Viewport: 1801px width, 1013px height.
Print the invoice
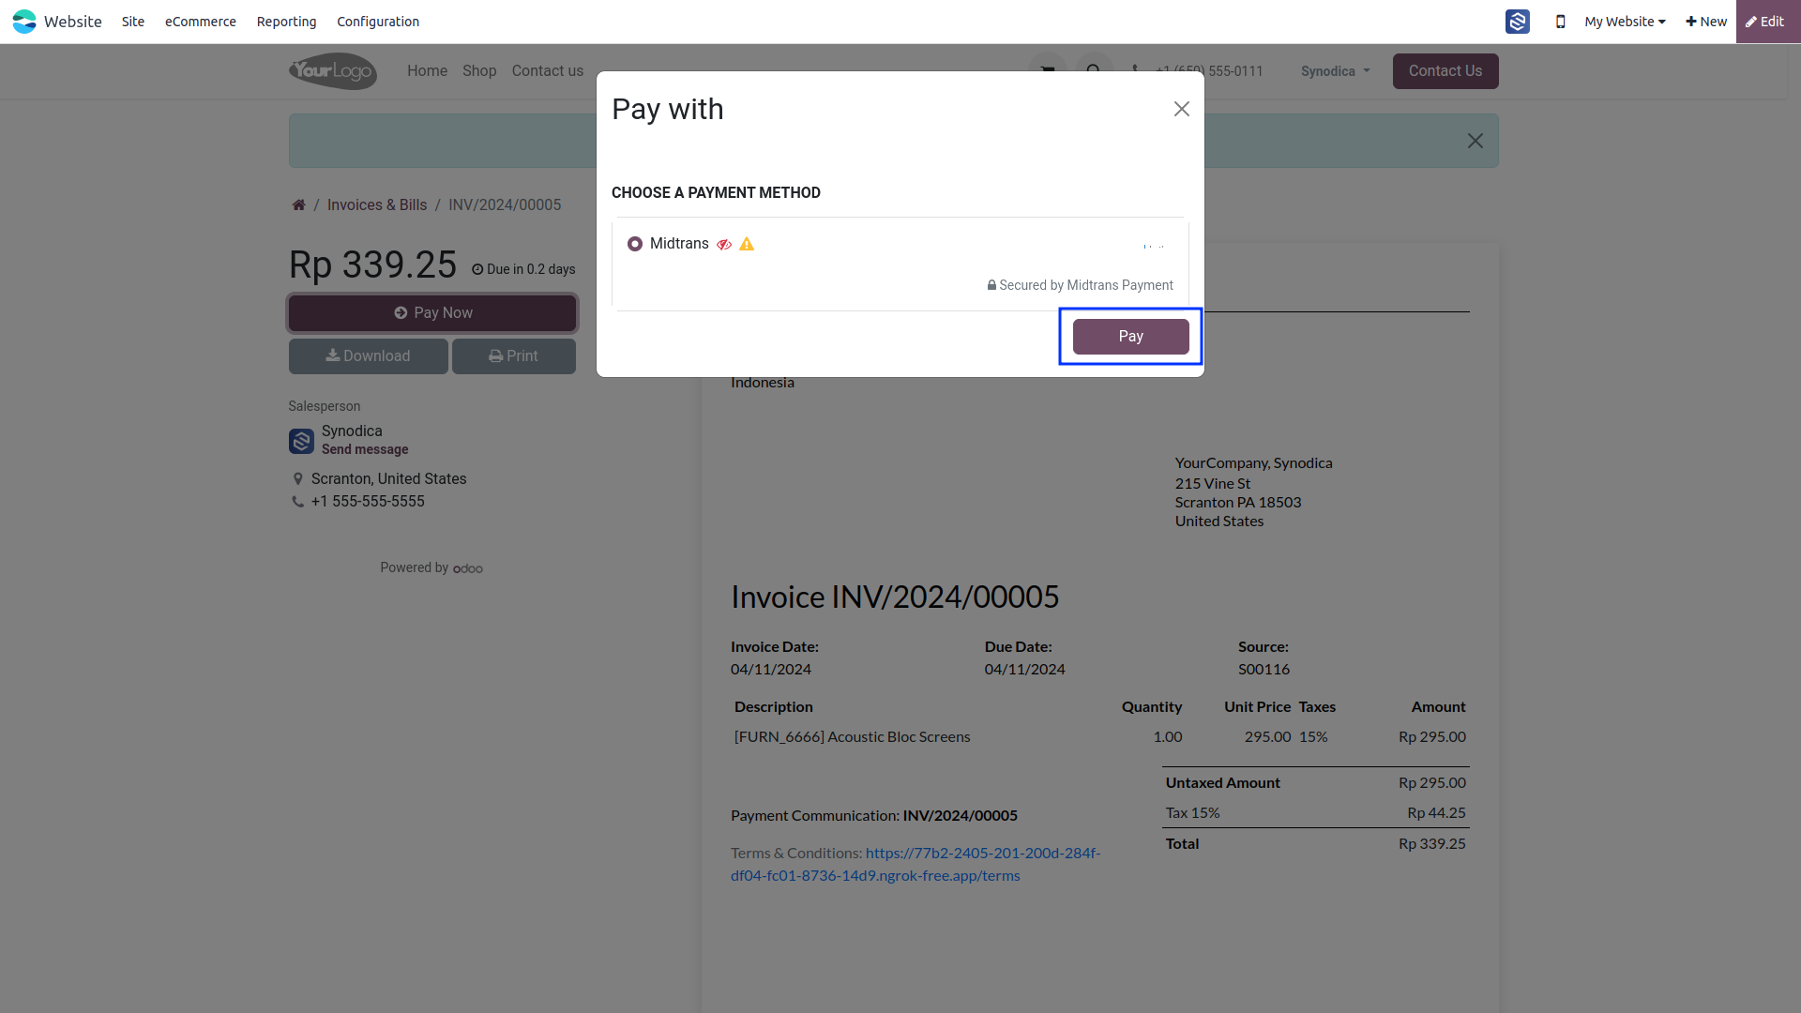514,356
